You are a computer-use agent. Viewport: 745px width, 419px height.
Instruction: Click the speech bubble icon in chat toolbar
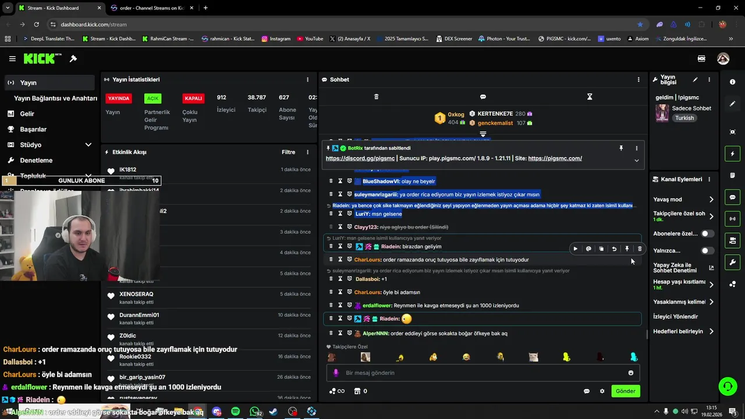[x=483, y=97]
